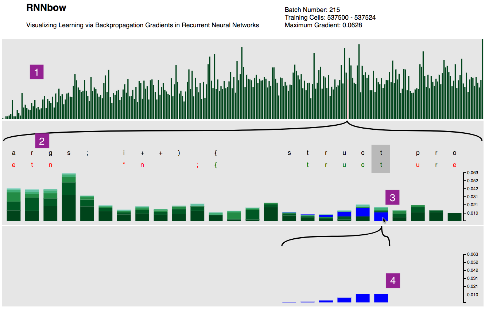The height and width of the screenshot is (309, 485).
Task: Click the input character 'a' of args
Action: click(x=14, y=153)
